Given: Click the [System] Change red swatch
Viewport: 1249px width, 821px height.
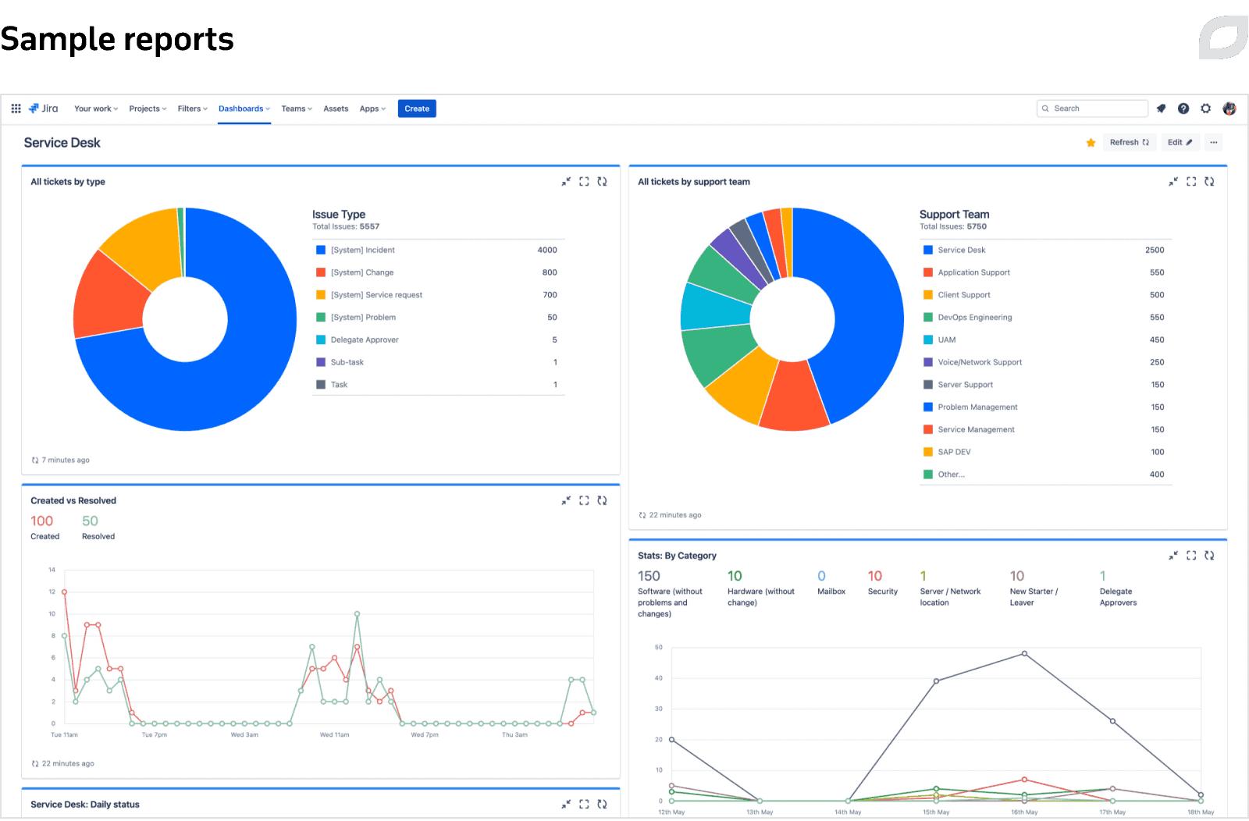Looking at the screenshot, I should (x=320, y=272).
